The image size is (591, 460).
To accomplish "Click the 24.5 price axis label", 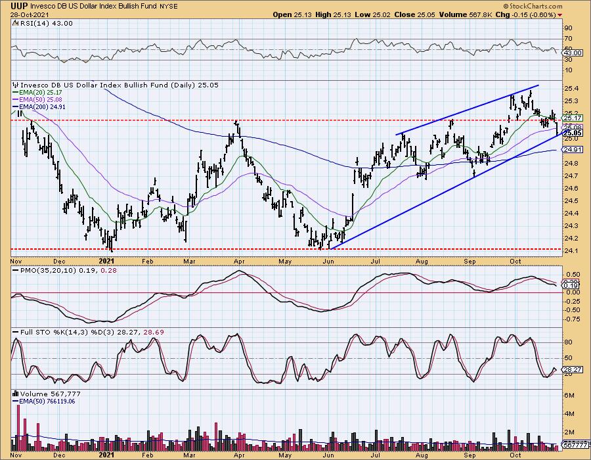I will coord(572,200).
